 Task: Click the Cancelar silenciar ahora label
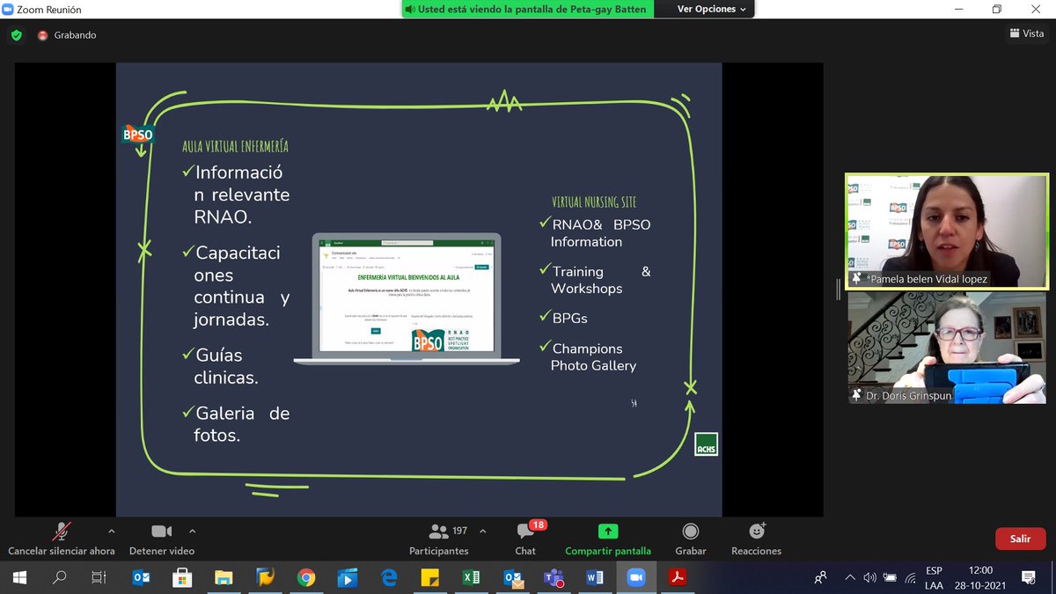(62, 551)
